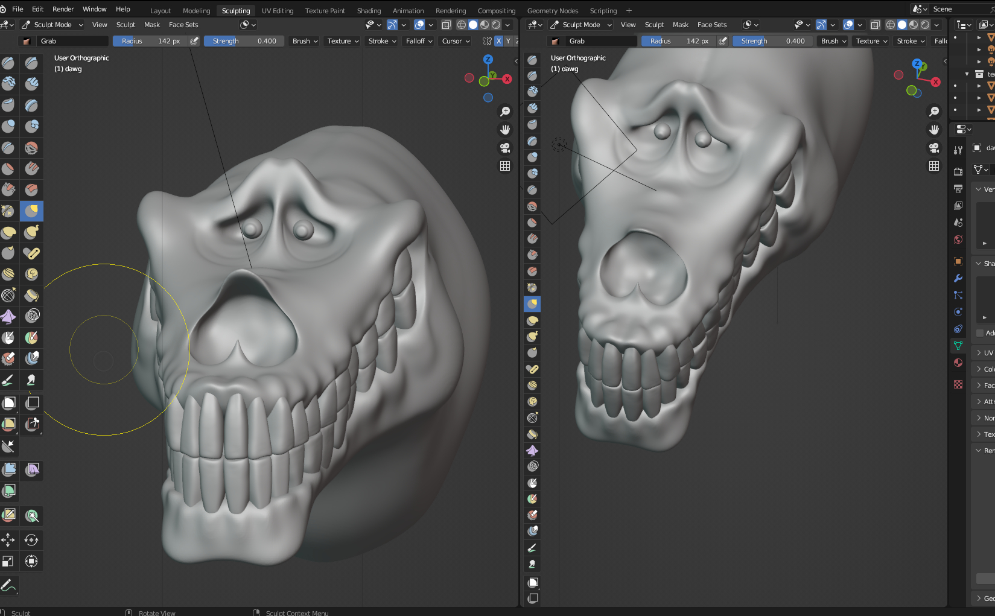Click the camera view icon in left viewport
The image size is (995, 616).
click(504, 148)
